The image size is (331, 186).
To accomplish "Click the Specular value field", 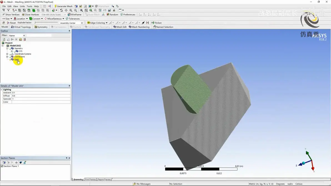I will (x=41, y=99).
